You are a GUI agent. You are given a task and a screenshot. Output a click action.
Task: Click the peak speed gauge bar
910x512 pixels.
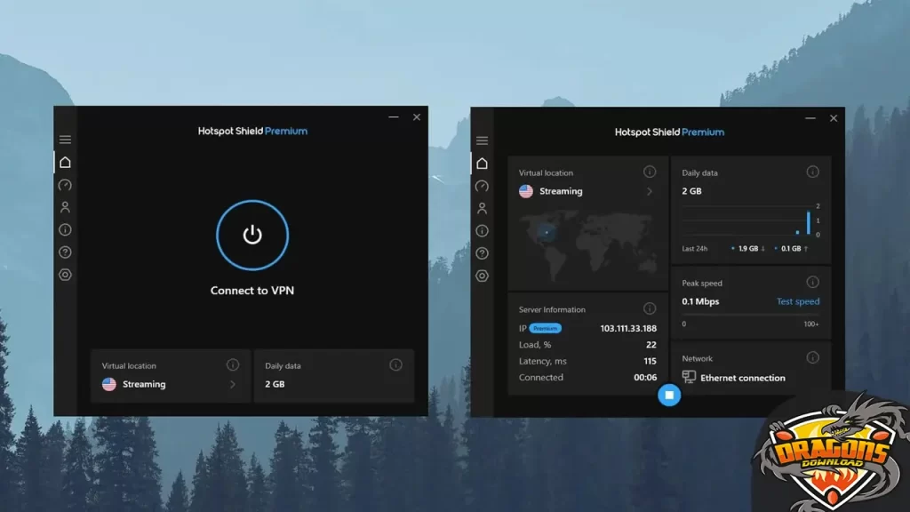pyautogui.click(x=751, y=315)
